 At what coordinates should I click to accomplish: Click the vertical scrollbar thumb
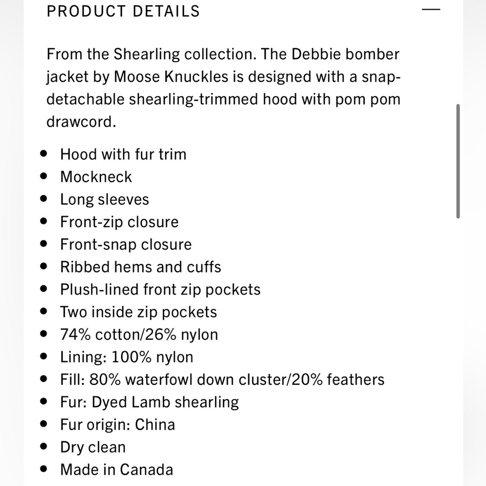tap(458, 161)
